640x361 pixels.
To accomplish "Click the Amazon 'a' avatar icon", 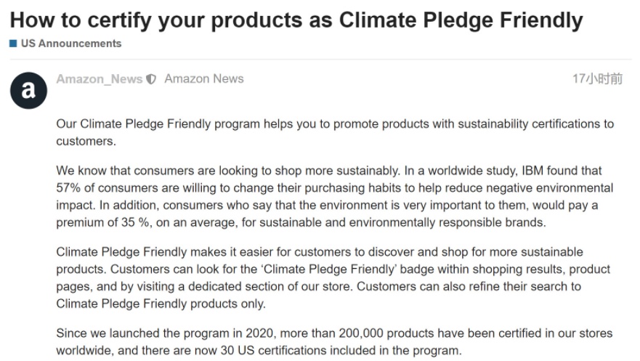I will point(28,91).
